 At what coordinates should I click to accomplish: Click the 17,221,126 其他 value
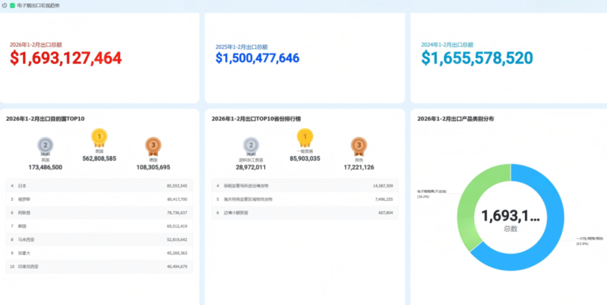[359, 167]
